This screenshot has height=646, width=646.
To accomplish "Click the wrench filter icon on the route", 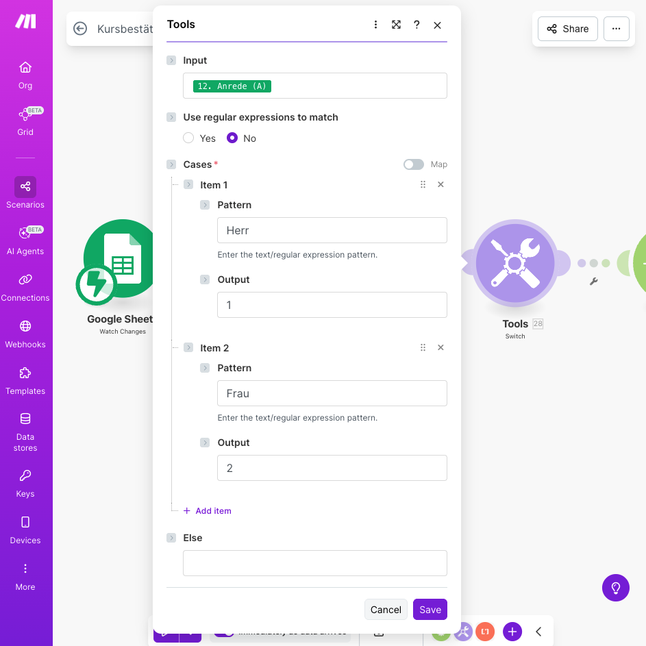I will 593,282.
